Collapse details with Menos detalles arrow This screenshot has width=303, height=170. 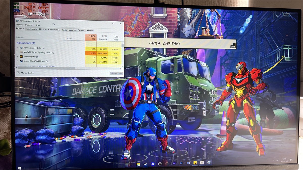click(x=18, y=73)
